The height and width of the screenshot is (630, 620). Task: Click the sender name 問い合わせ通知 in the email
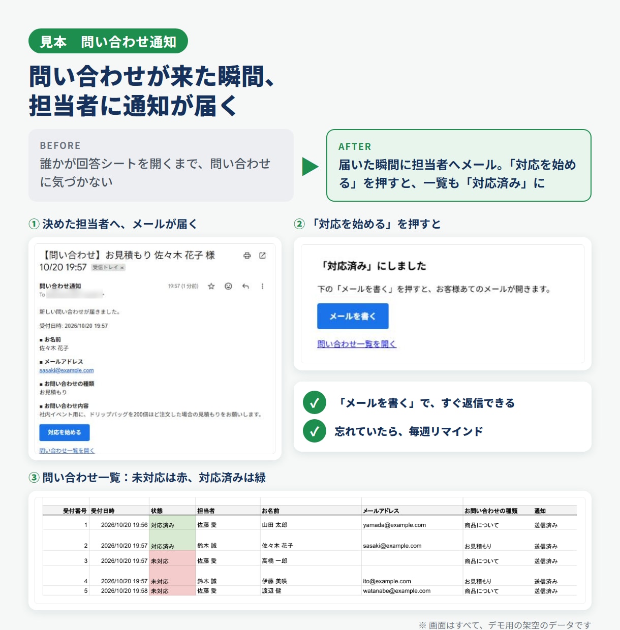point(60,286)
